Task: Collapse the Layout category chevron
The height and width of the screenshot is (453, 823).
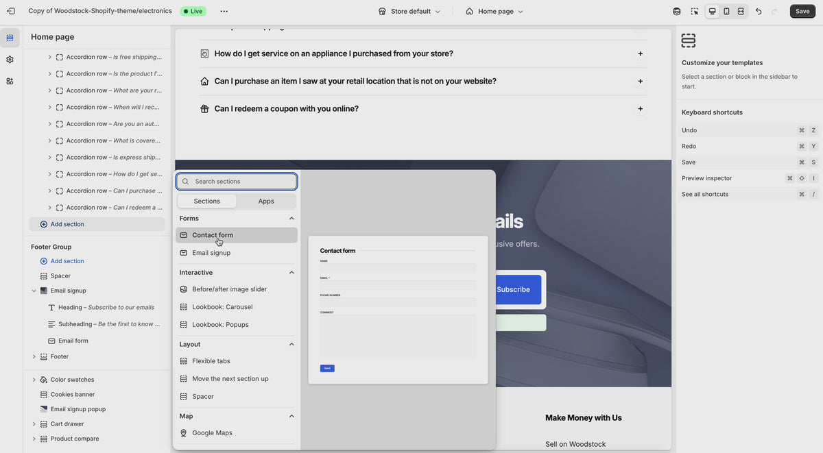Action: (x=291, y=344)
